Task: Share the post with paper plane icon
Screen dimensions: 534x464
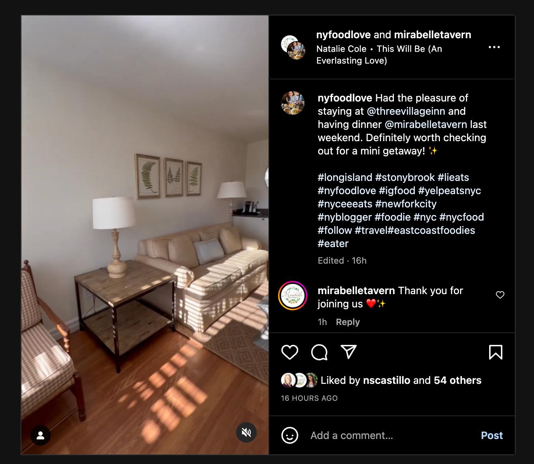Action: click(348, 352)
